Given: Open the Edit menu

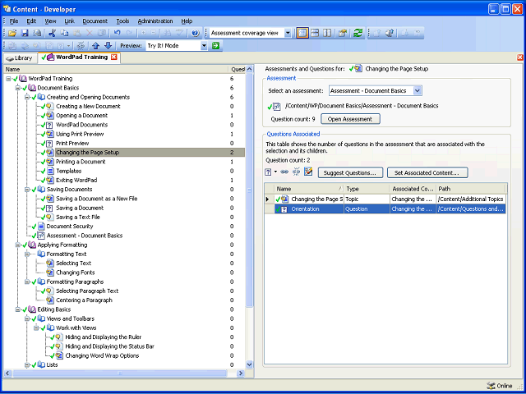Looking at the screenshot, I should (31, 21).
